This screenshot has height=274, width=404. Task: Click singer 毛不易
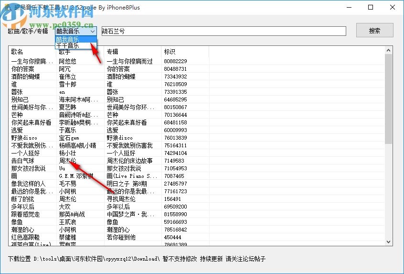tap(67, 184)
